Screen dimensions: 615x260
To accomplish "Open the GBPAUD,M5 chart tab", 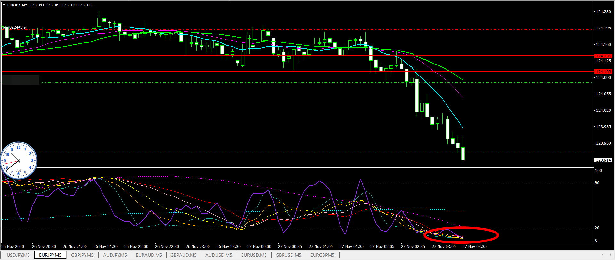I will point(183,255).
